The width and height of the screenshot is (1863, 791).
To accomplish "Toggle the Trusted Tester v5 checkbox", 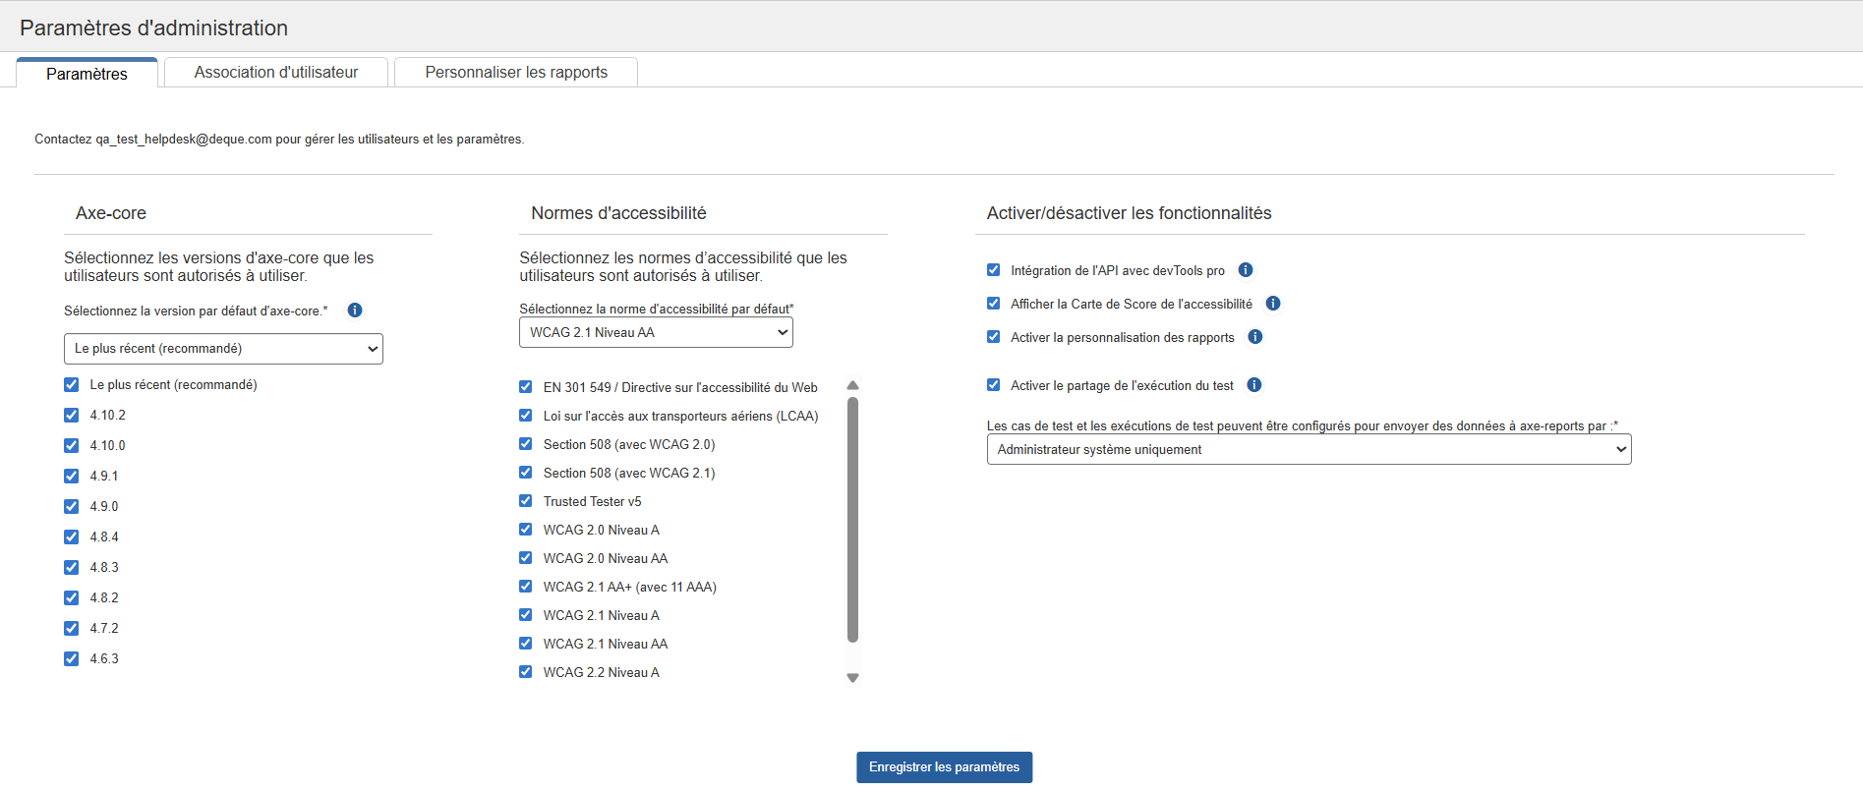I will tap(526, 501).
